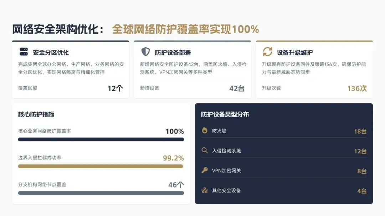
Task: Click the gold headline 全球网络防护覆盖率实现100%
Action: [x=186, y=29]
